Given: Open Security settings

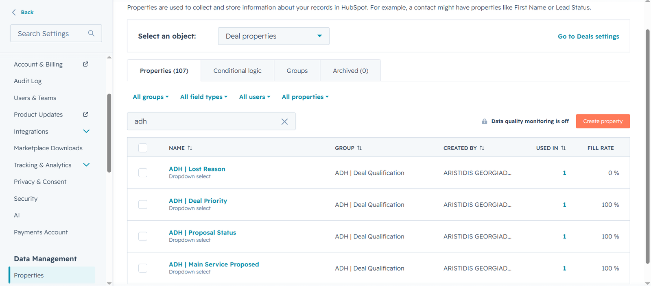Looking at the screenshot, I should [x=26, y=199].
